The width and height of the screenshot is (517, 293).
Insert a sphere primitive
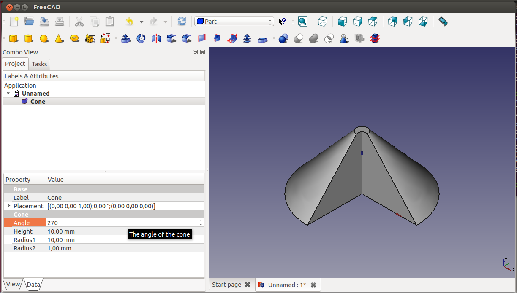click(x=44, y=39)
